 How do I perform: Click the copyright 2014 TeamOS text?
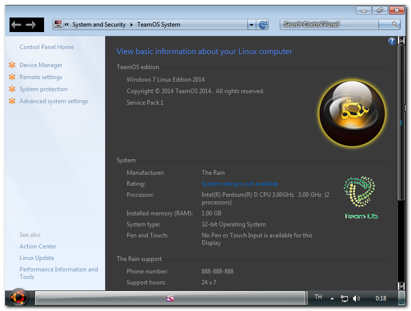tap(195, 91)
